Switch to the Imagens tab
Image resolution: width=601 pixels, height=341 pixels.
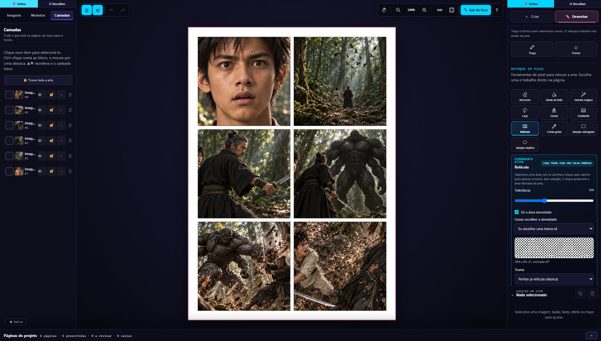(x=14, y=15)
